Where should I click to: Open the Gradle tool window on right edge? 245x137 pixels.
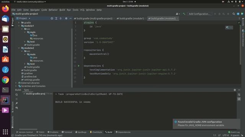click(243, 22)
